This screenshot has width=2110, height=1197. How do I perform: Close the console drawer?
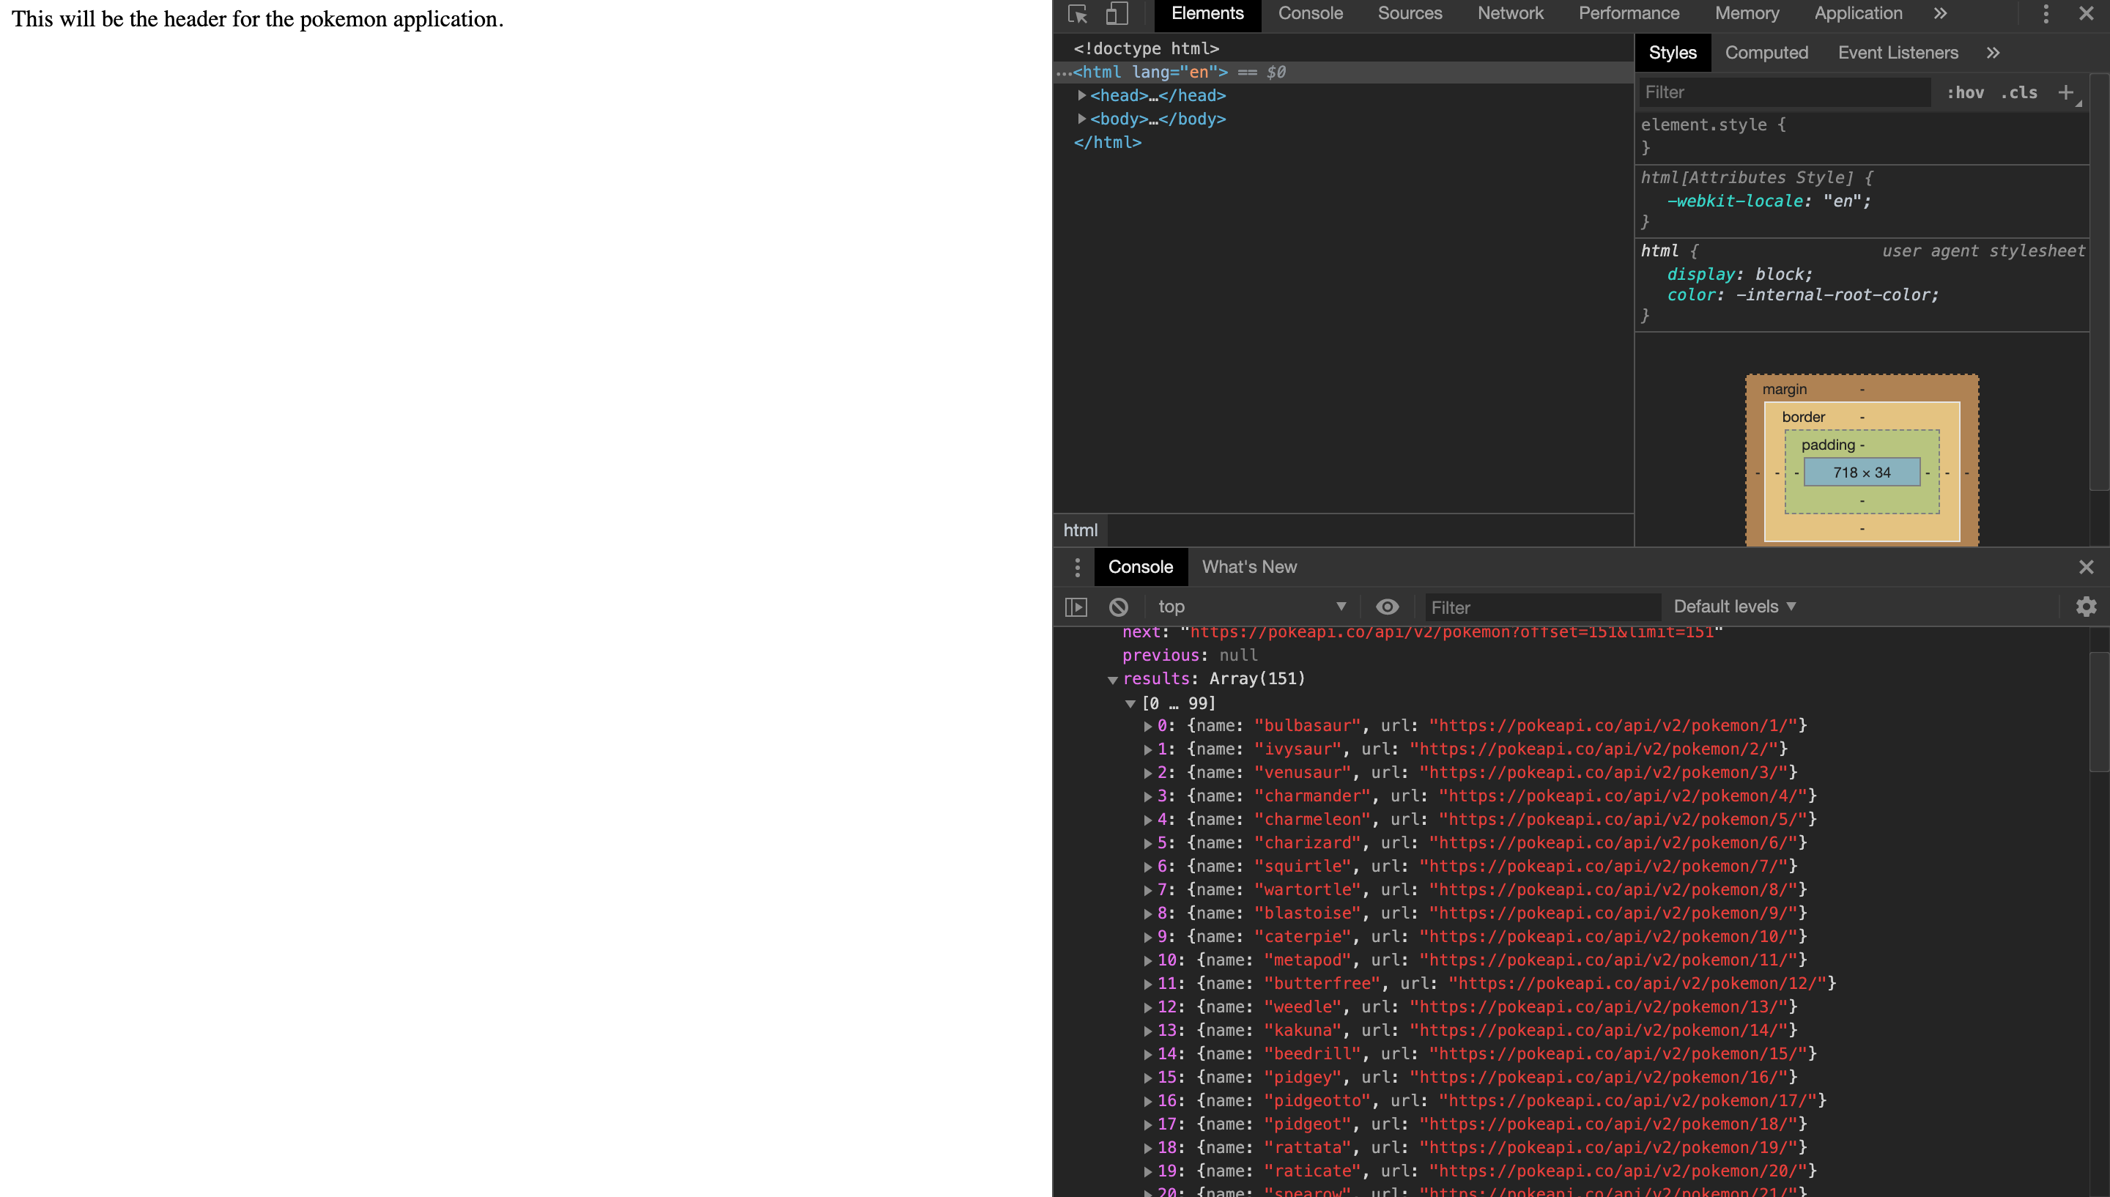click(2086, 567)
